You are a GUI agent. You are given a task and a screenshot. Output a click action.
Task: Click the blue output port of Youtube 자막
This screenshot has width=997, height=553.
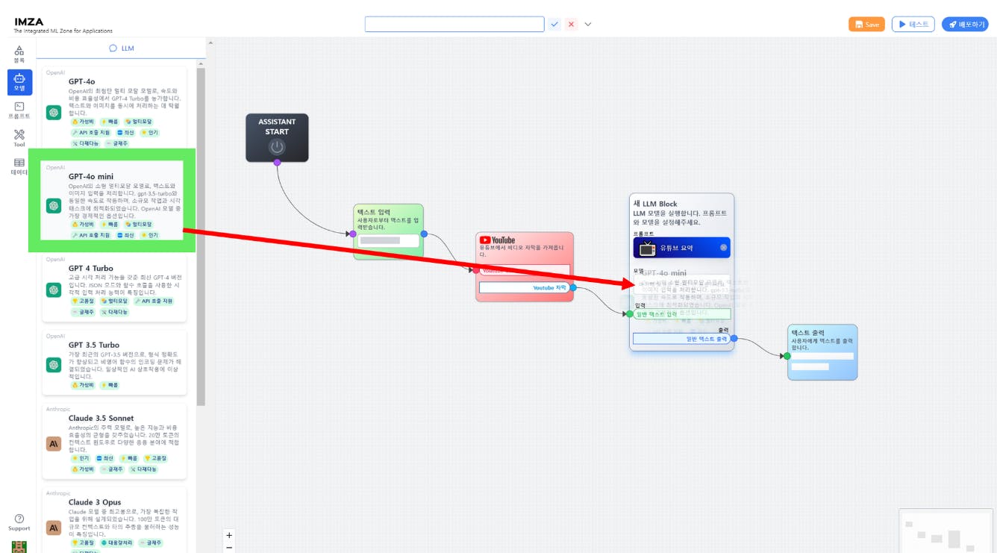click(573, 287)
